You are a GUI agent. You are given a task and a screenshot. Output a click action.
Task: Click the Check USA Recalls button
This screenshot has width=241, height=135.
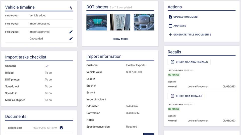tap(186, 96)
